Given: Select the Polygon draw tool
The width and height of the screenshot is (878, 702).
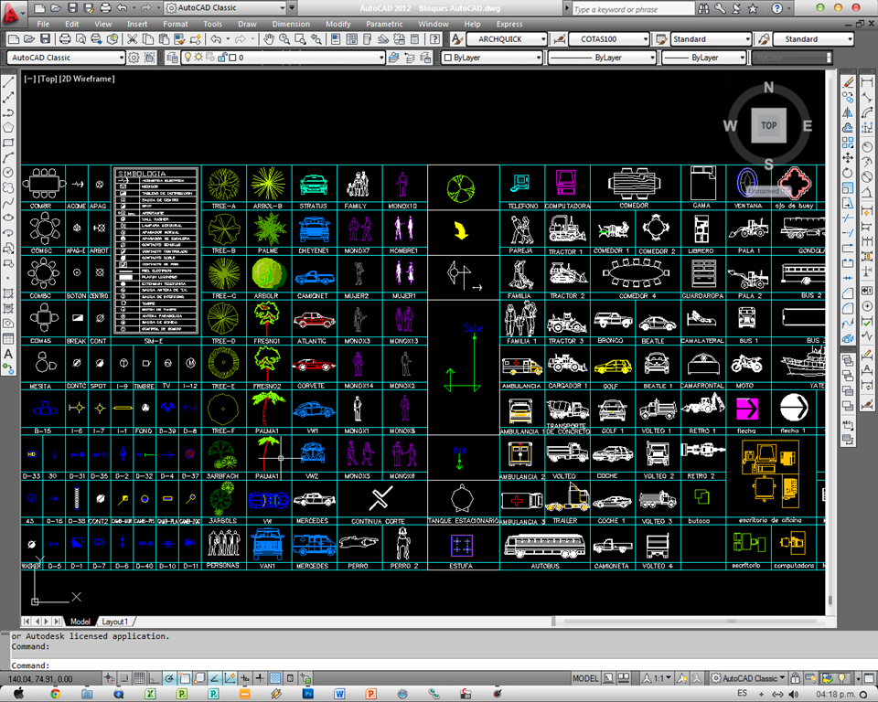Looking at the screenshot, I should click(x=8, y=128).
